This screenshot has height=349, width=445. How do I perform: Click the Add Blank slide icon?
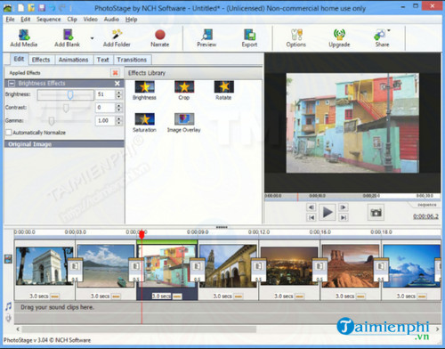point(68,38)
